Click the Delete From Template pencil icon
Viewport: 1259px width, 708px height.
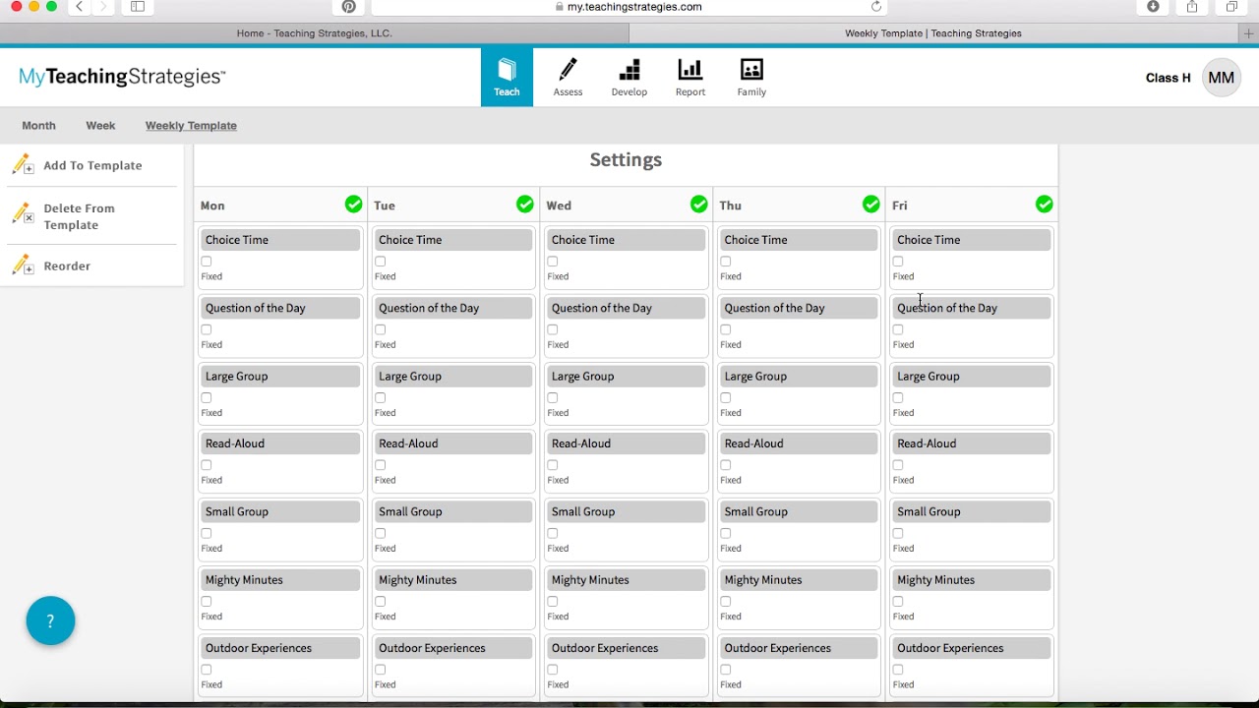(x=23, y=213)
